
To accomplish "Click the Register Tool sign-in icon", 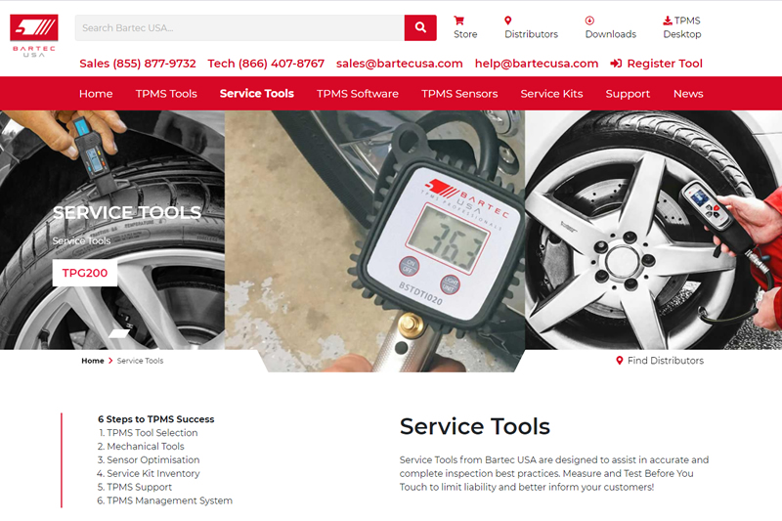I will tap(616, 64).
